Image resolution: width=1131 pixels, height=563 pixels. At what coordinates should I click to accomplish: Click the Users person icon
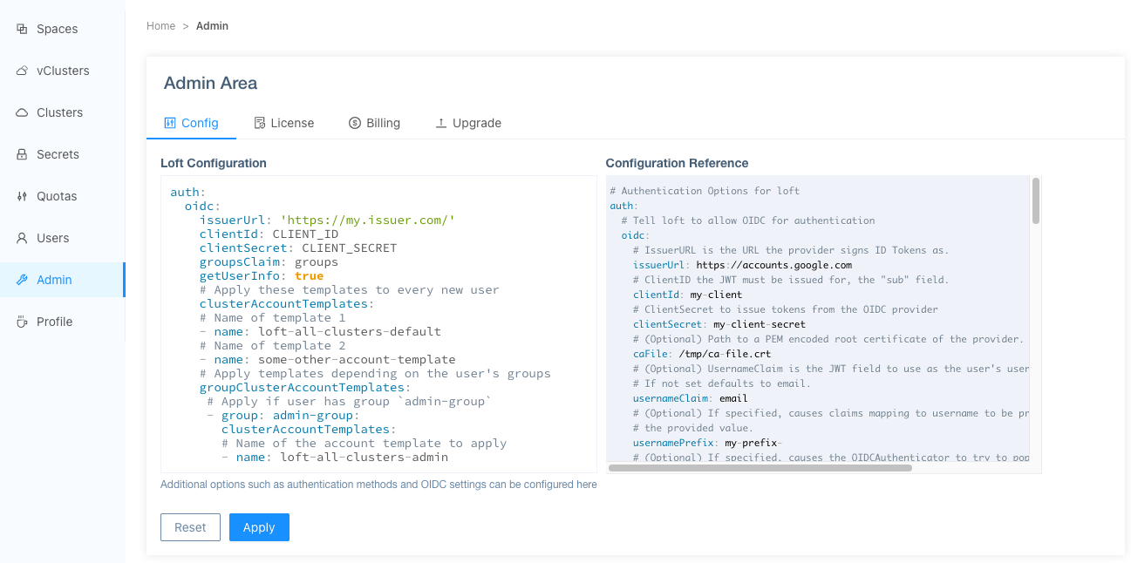coord(22,238)
